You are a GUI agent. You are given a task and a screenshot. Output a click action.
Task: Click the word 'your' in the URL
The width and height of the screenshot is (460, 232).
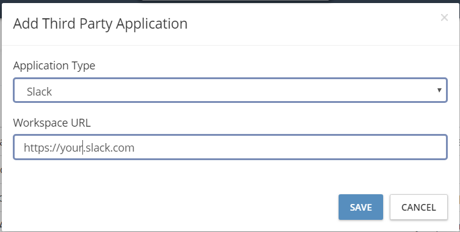71,148
